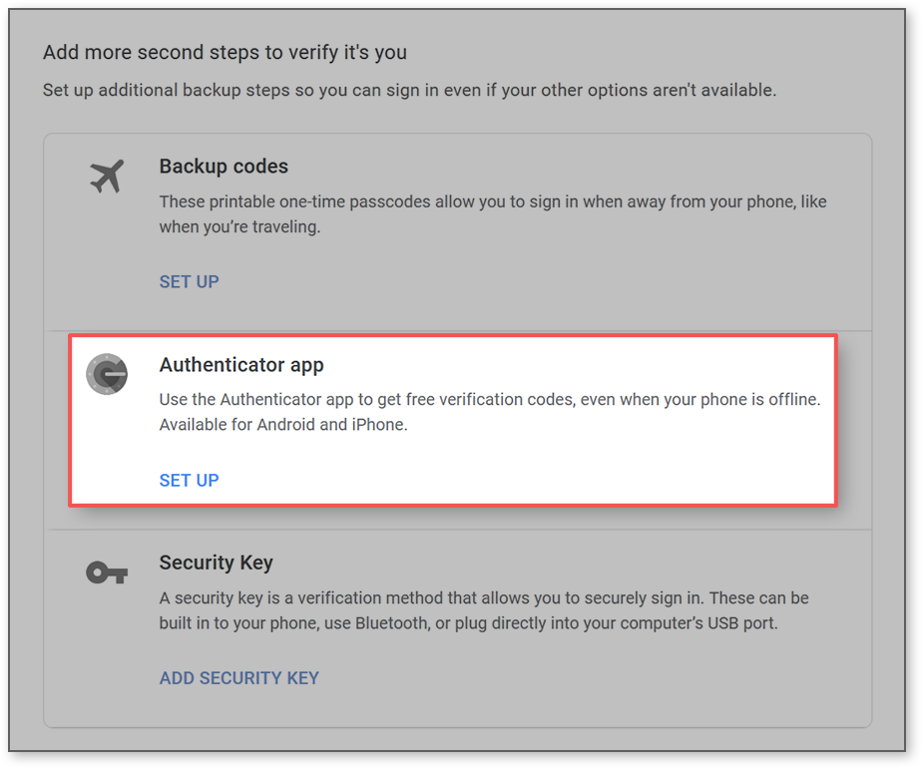Click the highlighted Authenticator app section

click(x=452, y=419)
